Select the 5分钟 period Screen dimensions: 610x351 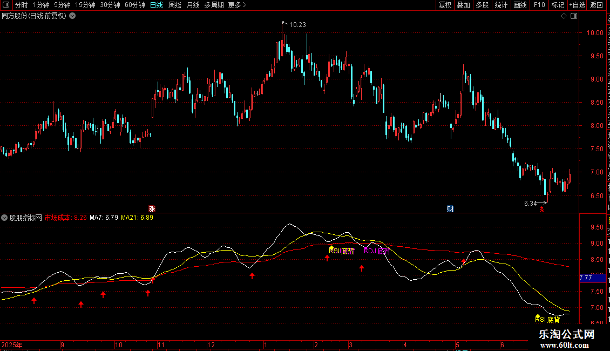(62, 5)
